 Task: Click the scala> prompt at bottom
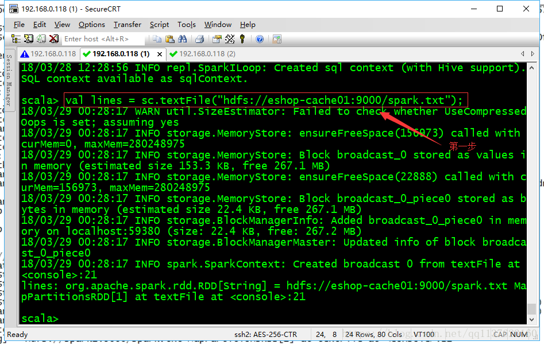point(40,318)
